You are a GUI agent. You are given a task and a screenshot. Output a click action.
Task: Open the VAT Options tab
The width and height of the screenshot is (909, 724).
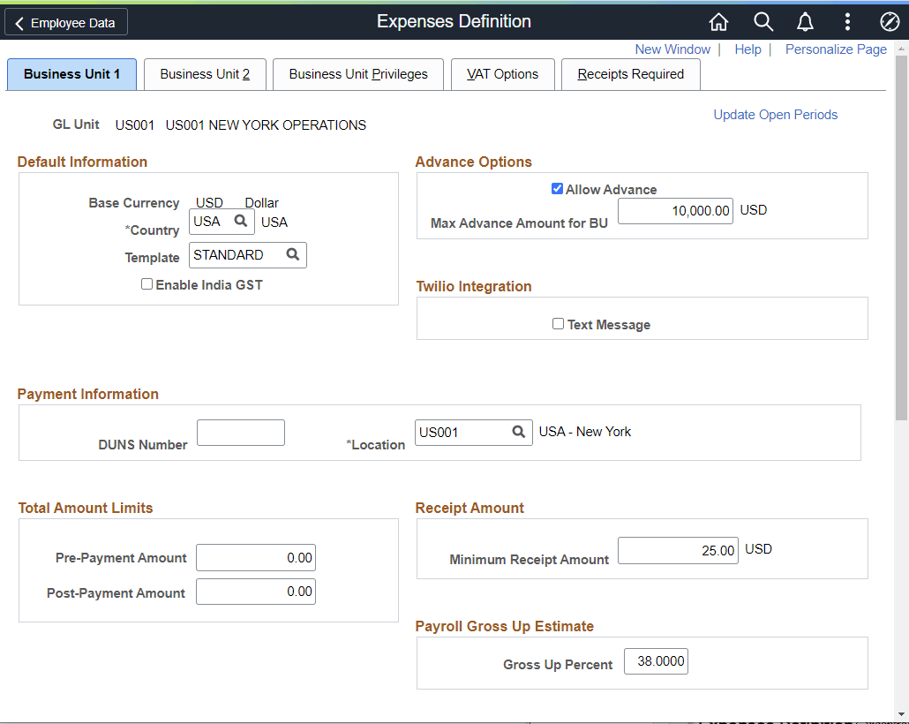(502, 74)
